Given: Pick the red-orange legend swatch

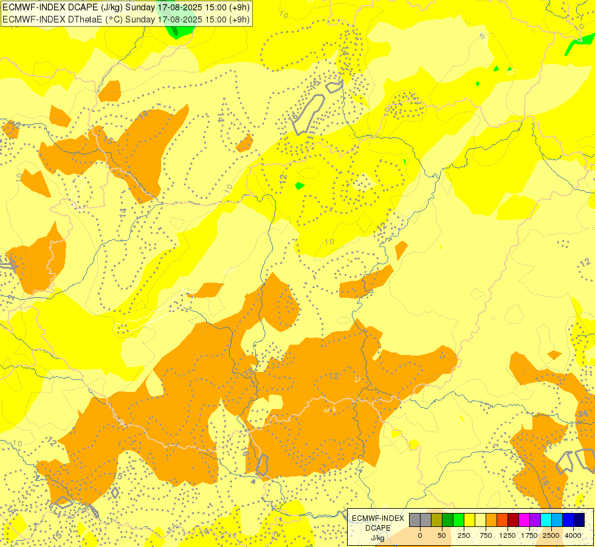Looking at the screenshot, I should pos(503,520).
